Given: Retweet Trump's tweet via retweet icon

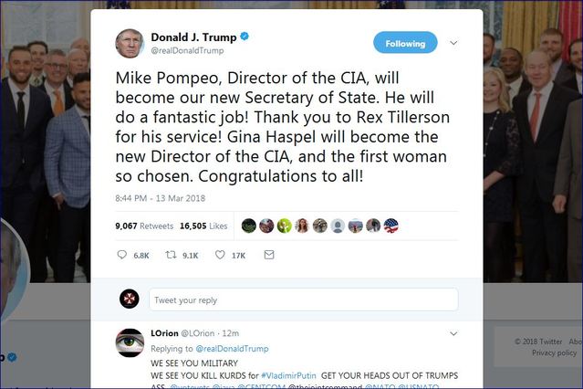Looking at the screenshot, I should tap(170, 255).
